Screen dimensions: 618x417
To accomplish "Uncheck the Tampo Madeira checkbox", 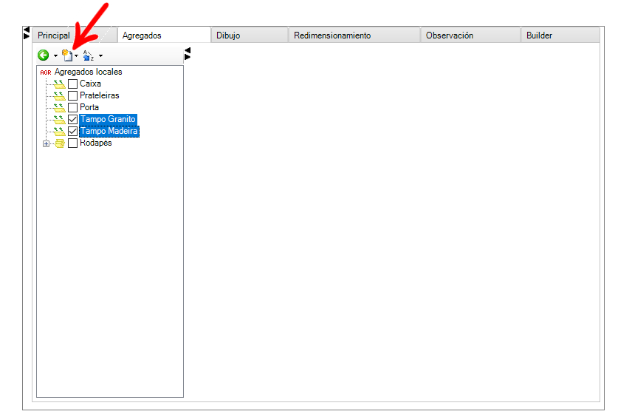I will tap(72, 131).
